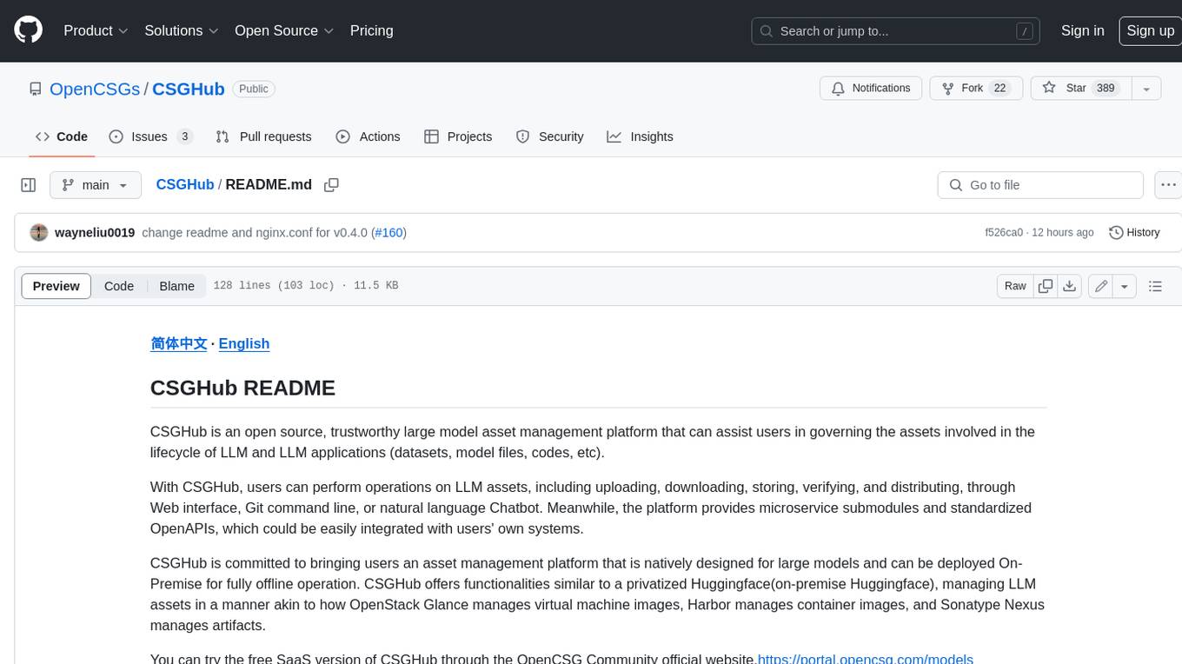Open the Raw file view
Image resolution: width=1182 pixels, height=664 pixels.
pos(1015,286)
